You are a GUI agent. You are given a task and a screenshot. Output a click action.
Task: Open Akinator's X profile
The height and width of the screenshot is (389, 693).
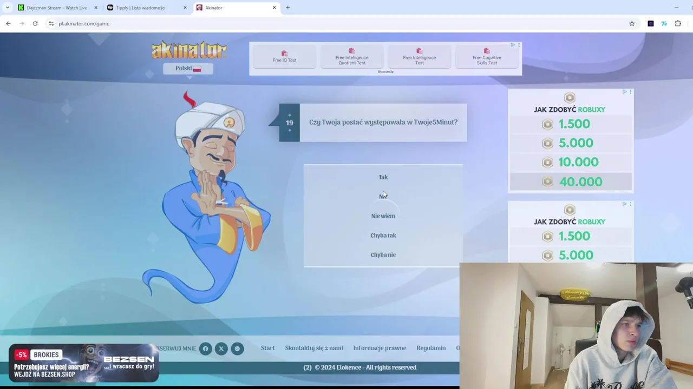pyautogui.click(x=221, y=348)
